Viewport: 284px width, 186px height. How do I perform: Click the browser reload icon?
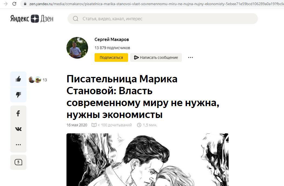click(x=14, y=4)
